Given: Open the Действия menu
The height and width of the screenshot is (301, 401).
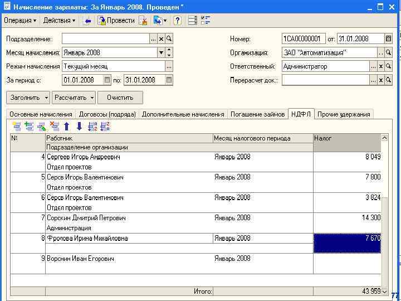Looking at the screenshot, I should [x=59, y=21].
